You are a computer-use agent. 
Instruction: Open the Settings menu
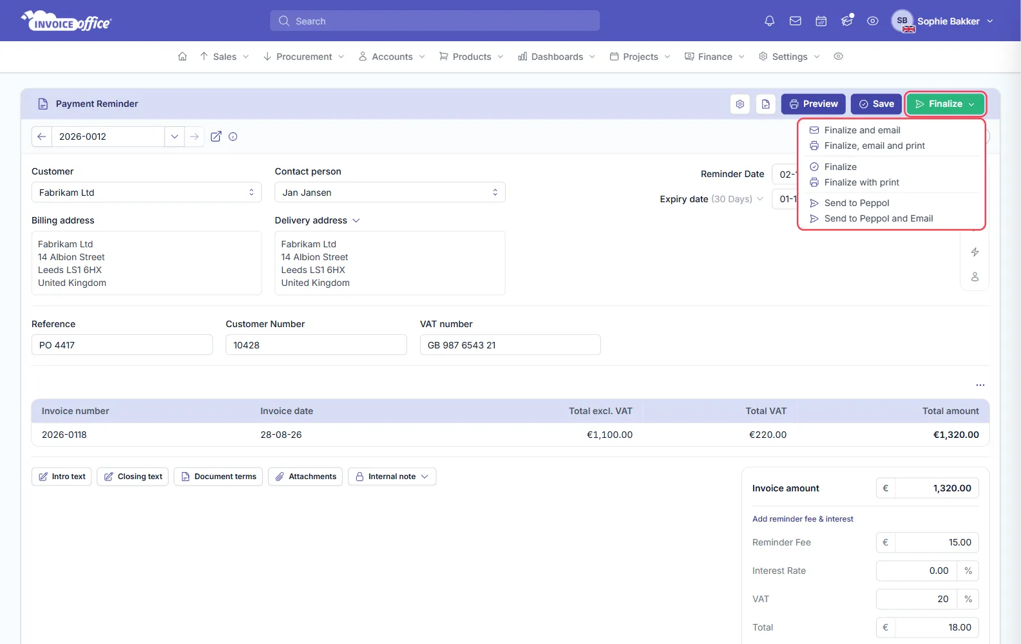click(789, 57)
